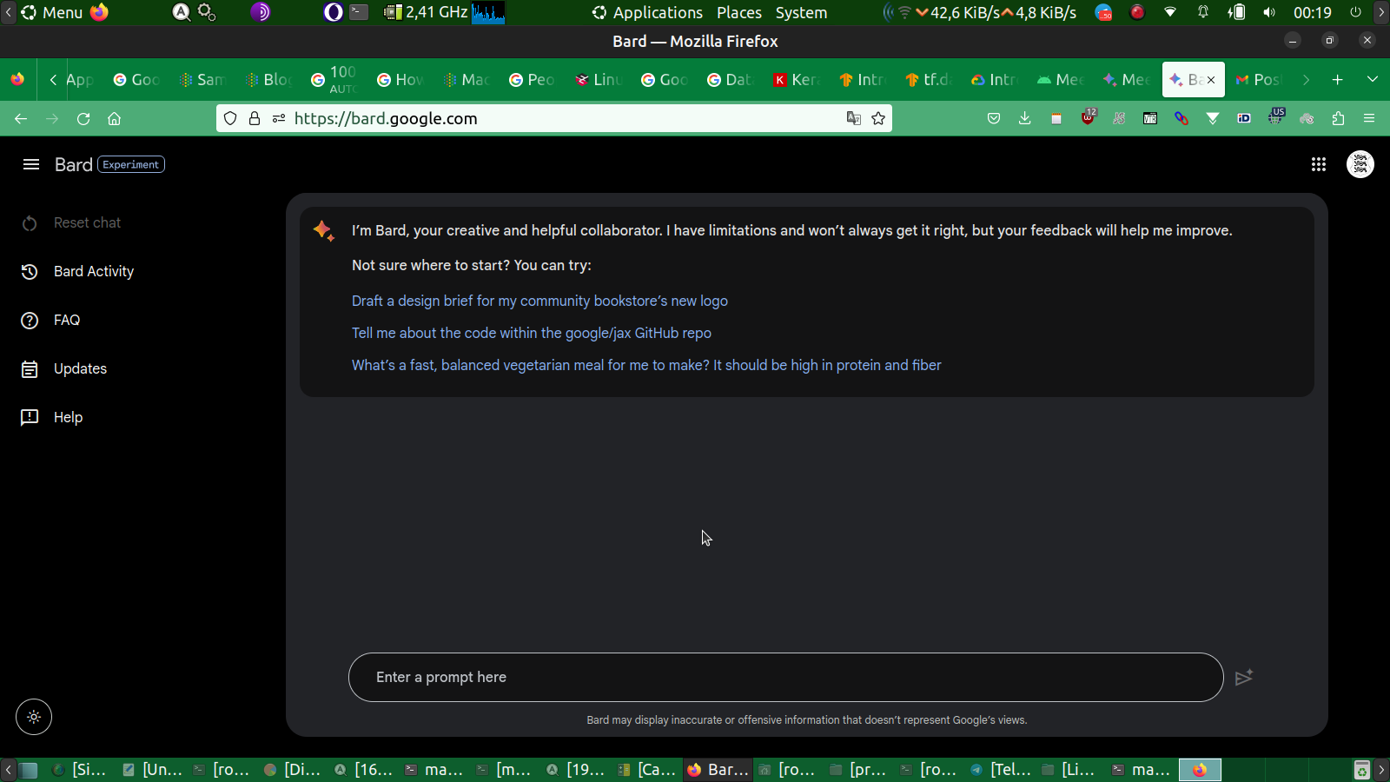View site security padlock information
Viewport: 1390px width, 782px height.
coord(255,118)
